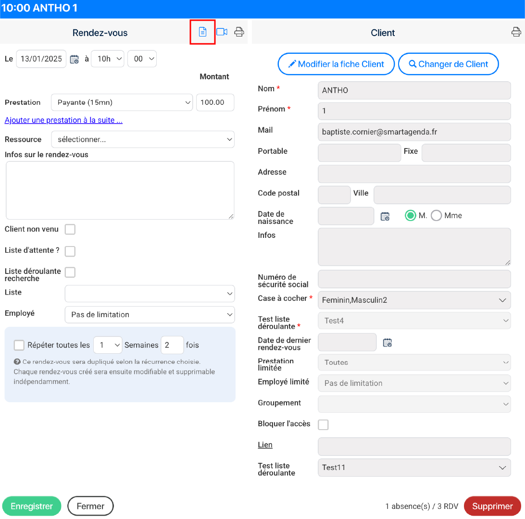Image resolution: width=525 pixels, height=519 pixels.
Task: Open the hour dropdown showing 10h
Action: pos(108,59)
